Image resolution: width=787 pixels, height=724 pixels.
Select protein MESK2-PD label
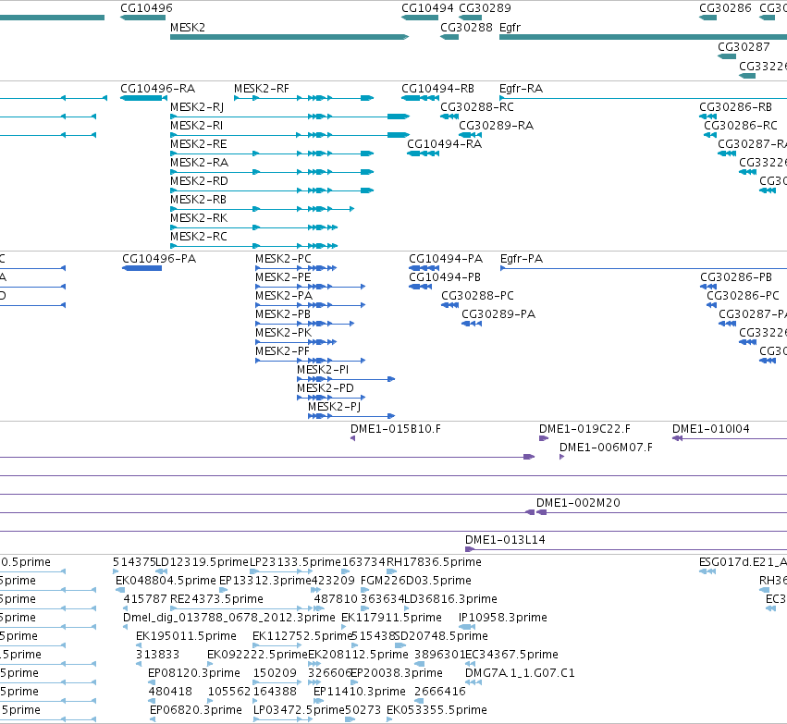326,388
